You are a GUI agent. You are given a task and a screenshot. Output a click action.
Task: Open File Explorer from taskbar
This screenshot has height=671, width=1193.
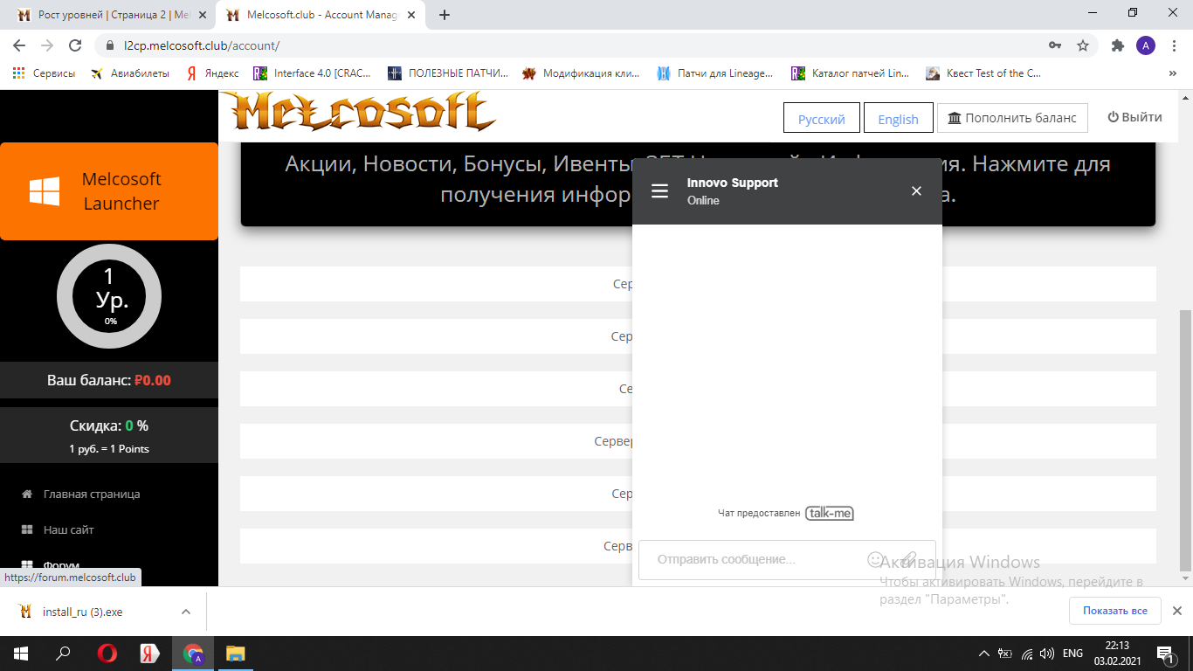pos(236,654)
